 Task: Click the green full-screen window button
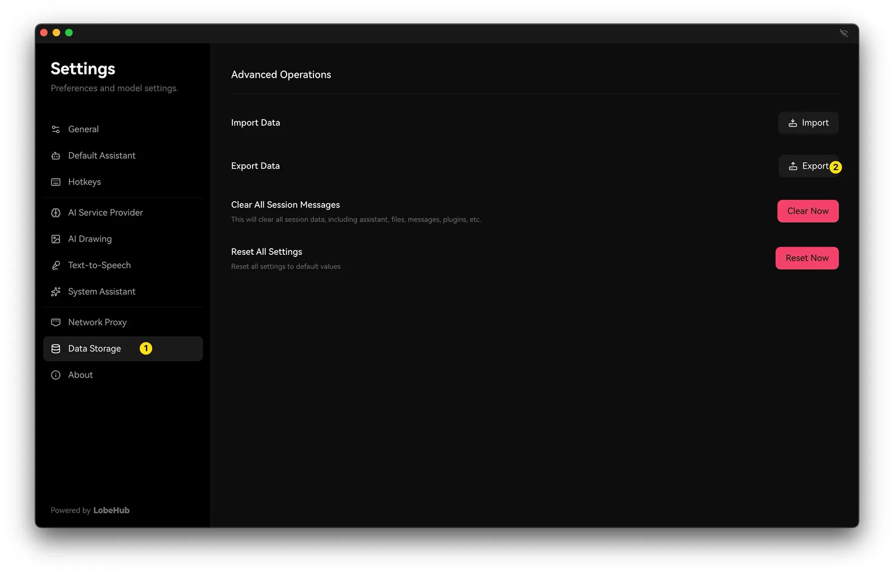click(x=69, y=33)
